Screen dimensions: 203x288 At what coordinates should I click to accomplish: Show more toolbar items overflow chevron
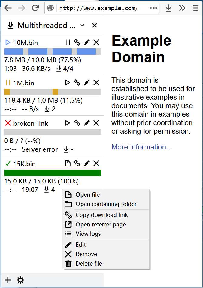tap(182, 8)
